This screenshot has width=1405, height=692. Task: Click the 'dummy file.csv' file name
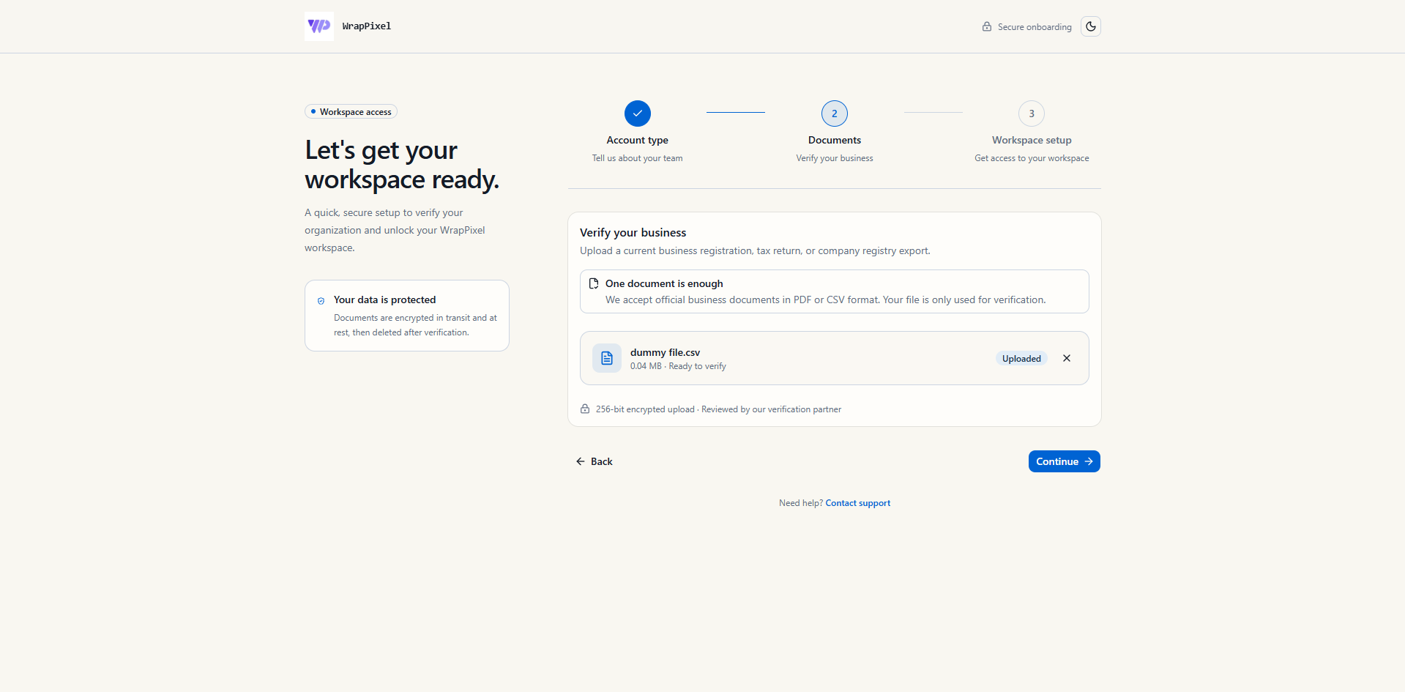(x=666, y=352)
